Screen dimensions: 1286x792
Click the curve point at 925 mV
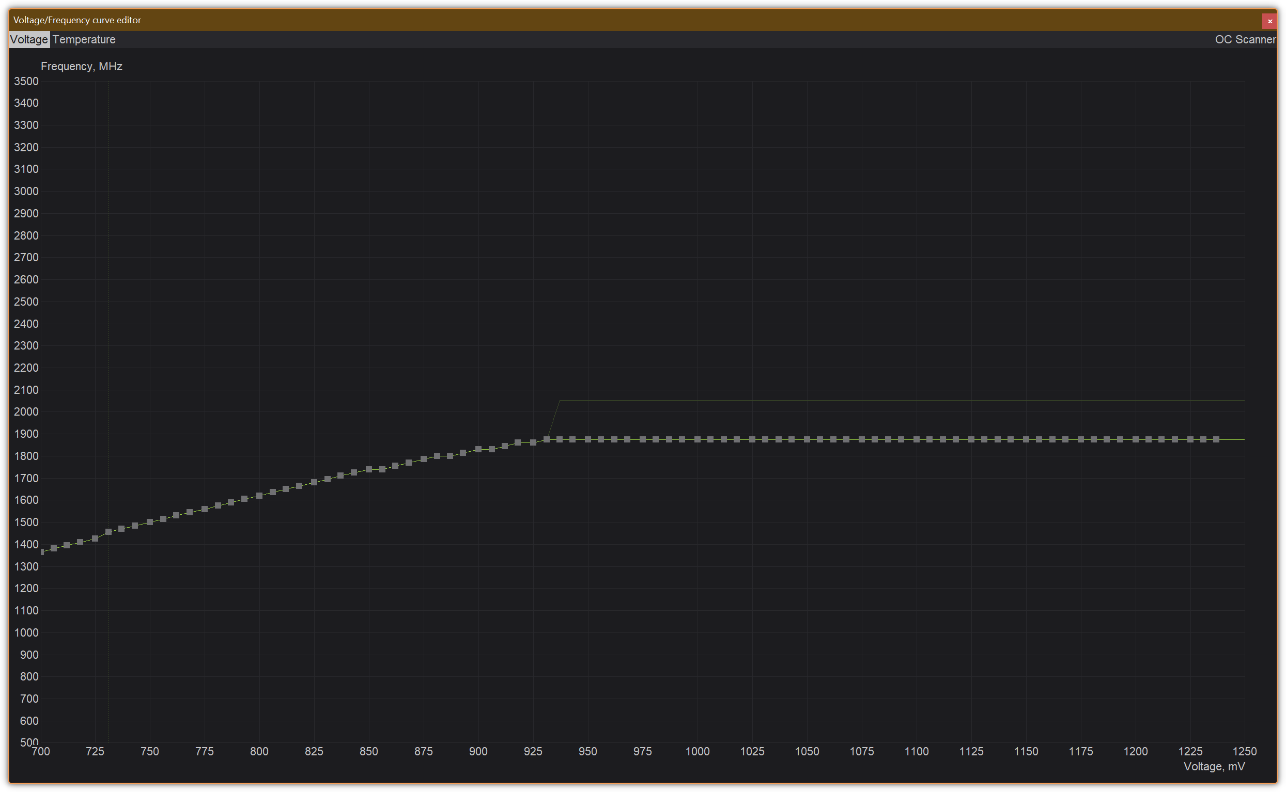tap(533, 442)
